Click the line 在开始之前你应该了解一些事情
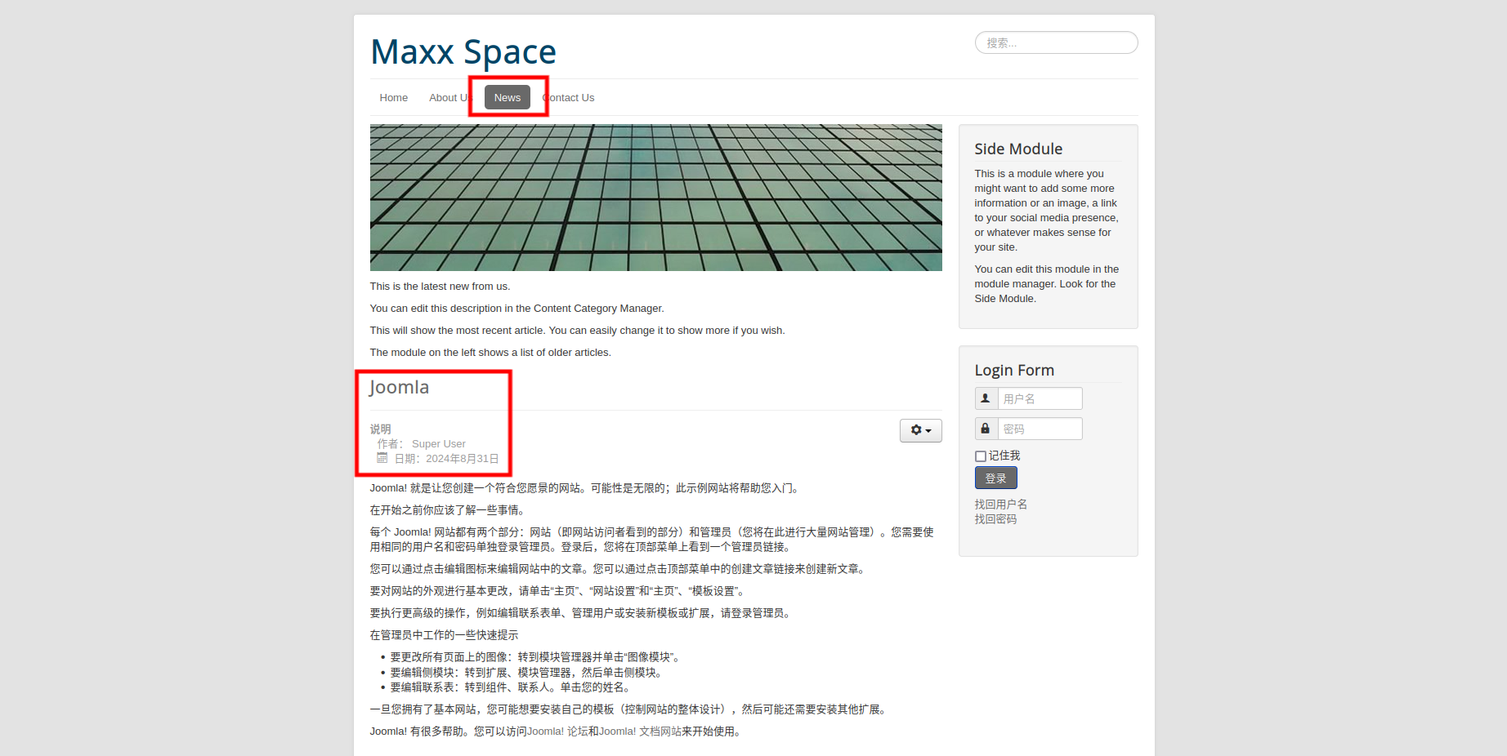Image resolution: width=1507 pixels, height=756 pixels. [x=449, y=510]
